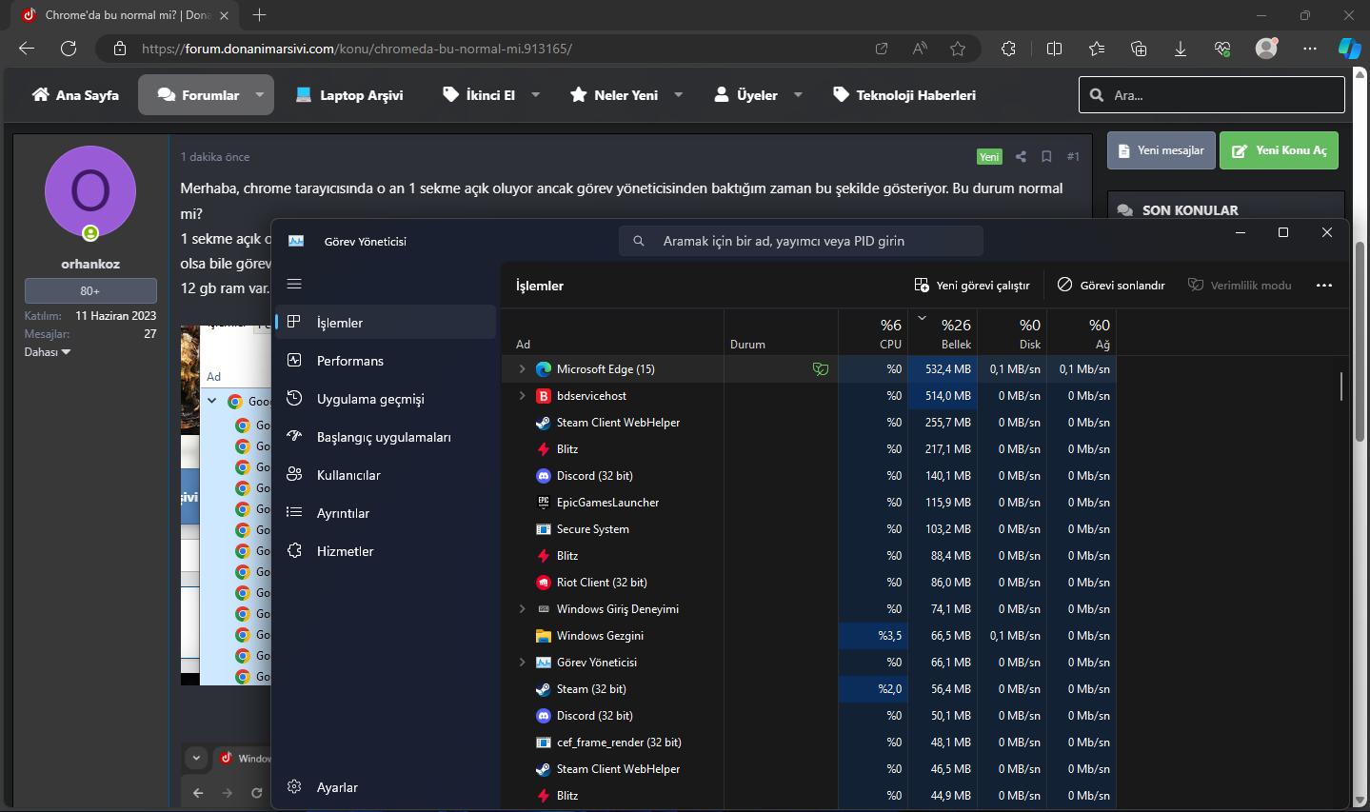Image resolution: width=1370 pixels, height=812 pixels.
Task: Open Ayarlar in Task Manager
Action: [386, 787]
